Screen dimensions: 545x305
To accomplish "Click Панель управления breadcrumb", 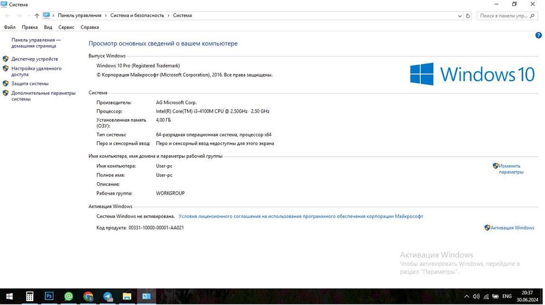I will (x=80, y=15).
